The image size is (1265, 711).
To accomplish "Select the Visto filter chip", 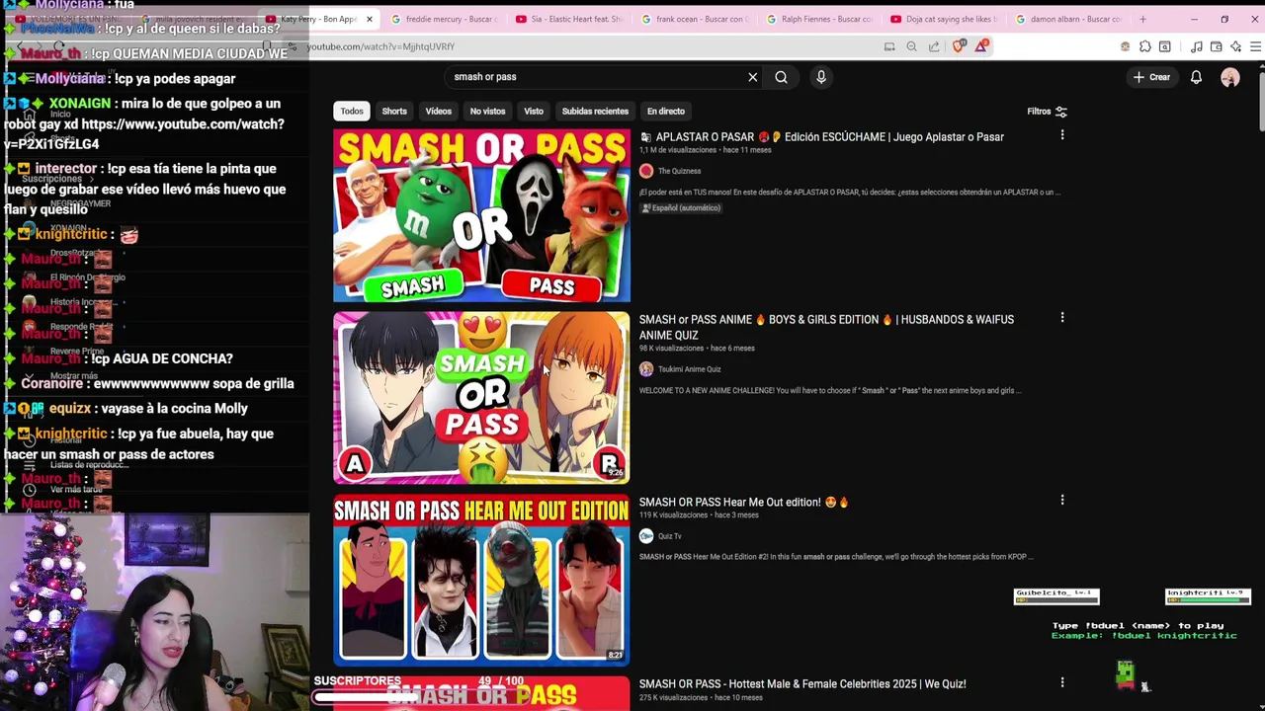I will point(534,112).
